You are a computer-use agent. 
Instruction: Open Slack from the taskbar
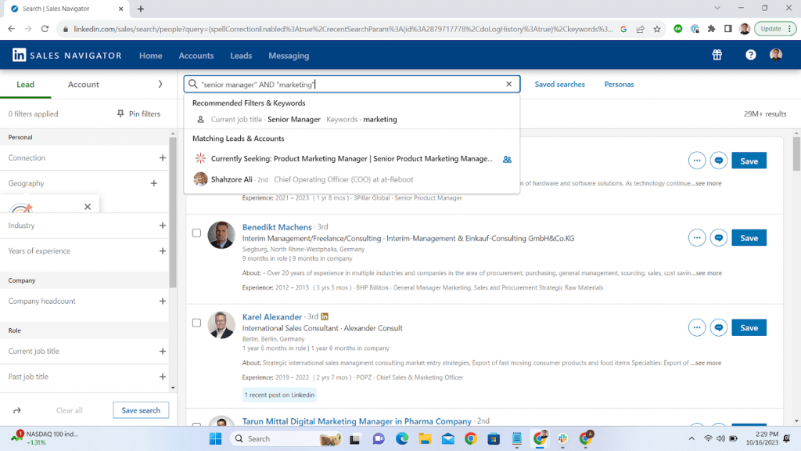tap(562, 438)
